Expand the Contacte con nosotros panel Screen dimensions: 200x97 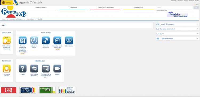pos(177,29)
